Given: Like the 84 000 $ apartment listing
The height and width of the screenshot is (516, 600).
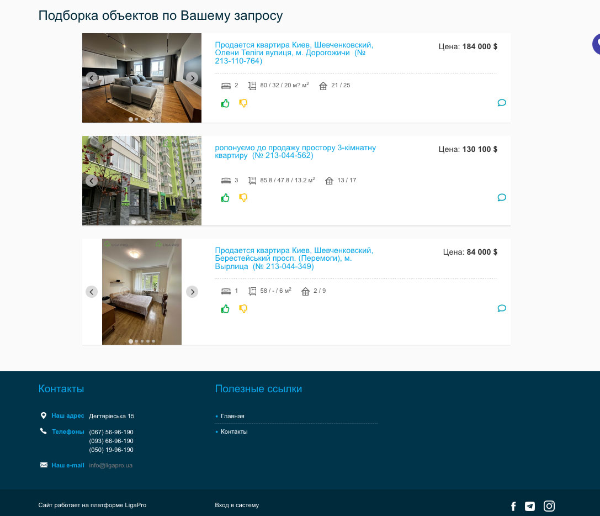Looking at the screenshot, I should [225, 309].
